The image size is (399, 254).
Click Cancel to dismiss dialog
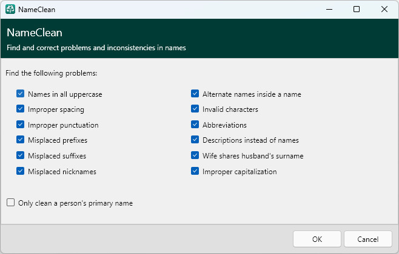pyautogui.click(x=367, y=239)
